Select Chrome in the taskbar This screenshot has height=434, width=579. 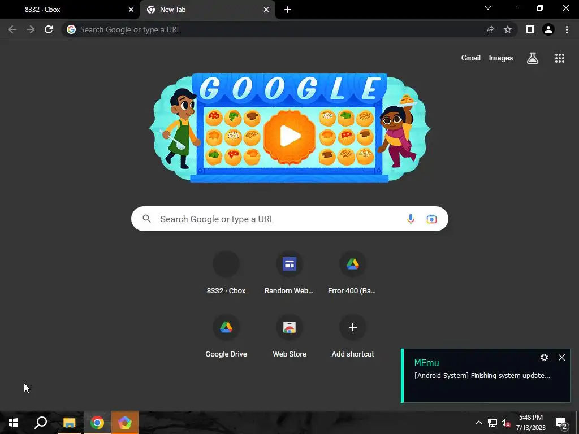click(97, 423)
